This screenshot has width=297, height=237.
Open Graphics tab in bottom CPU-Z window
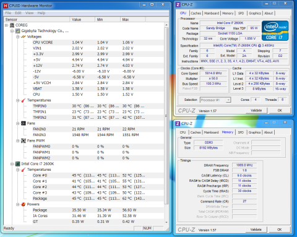[254, 132]
